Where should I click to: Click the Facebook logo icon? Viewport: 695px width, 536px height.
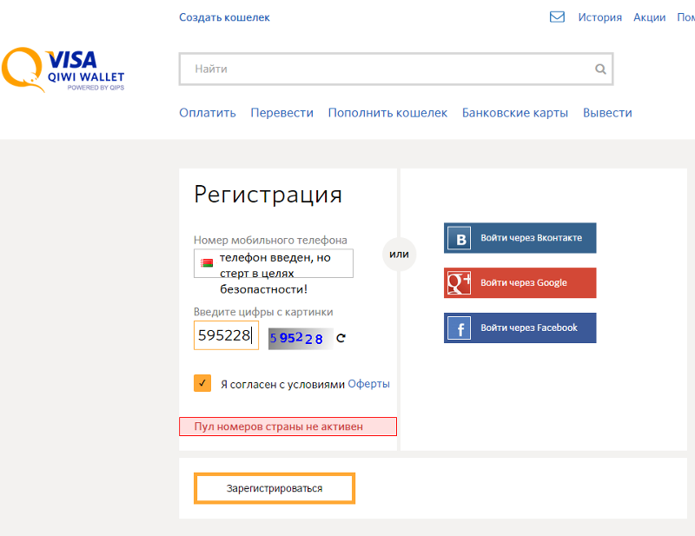(460, 328)
